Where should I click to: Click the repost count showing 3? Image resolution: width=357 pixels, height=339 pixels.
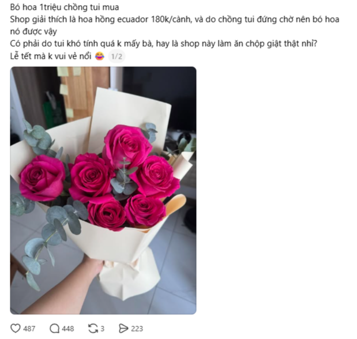click(103, 329)
